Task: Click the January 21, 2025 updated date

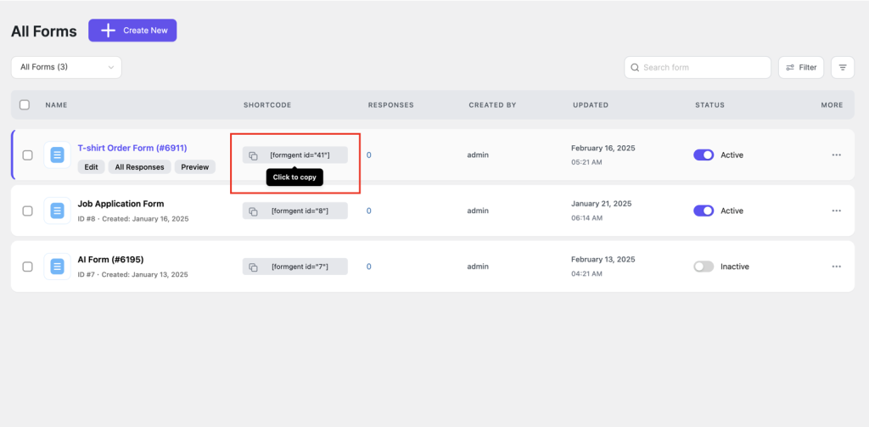Action: pyautogui.click(x=602, y=204)
